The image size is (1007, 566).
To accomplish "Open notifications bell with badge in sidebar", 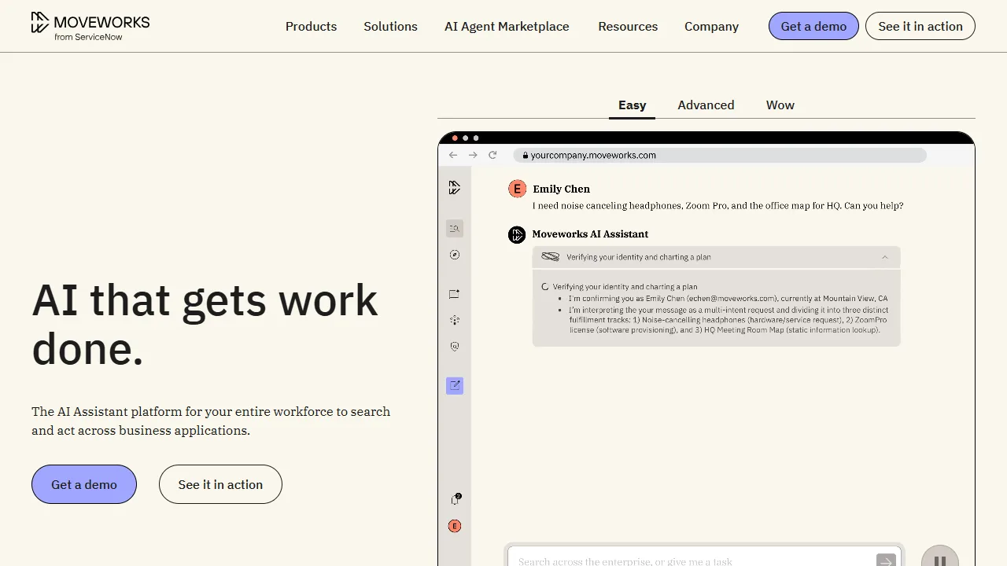I will [x=456, y=498].
